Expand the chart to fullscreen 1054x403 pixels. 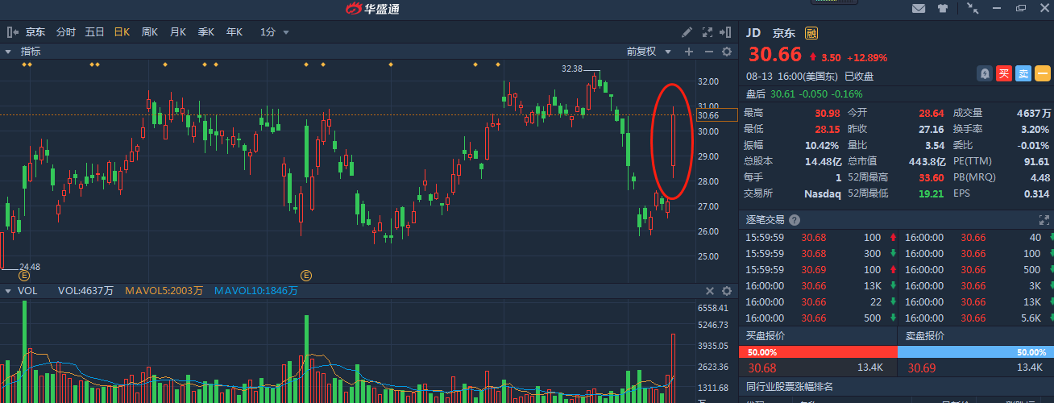[708, 32]
